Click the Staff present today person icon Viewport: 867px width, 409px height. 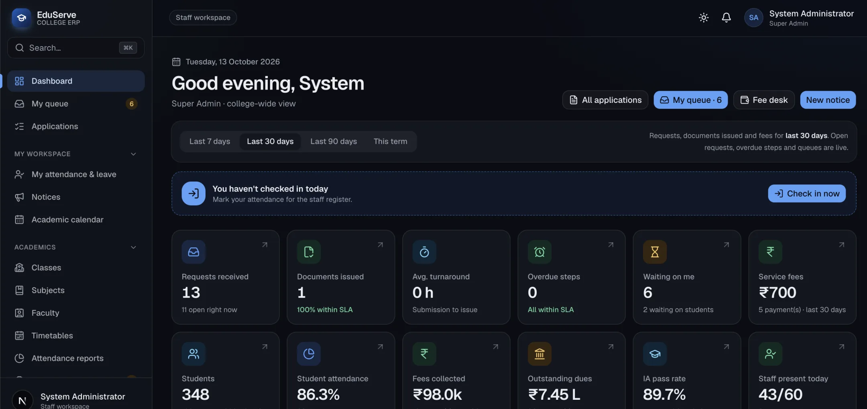[770, 354]
